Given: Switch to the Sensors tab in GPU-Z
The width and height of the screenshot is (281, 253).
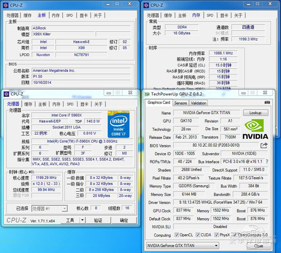Looking at the screenshot, I should (180, 103).
